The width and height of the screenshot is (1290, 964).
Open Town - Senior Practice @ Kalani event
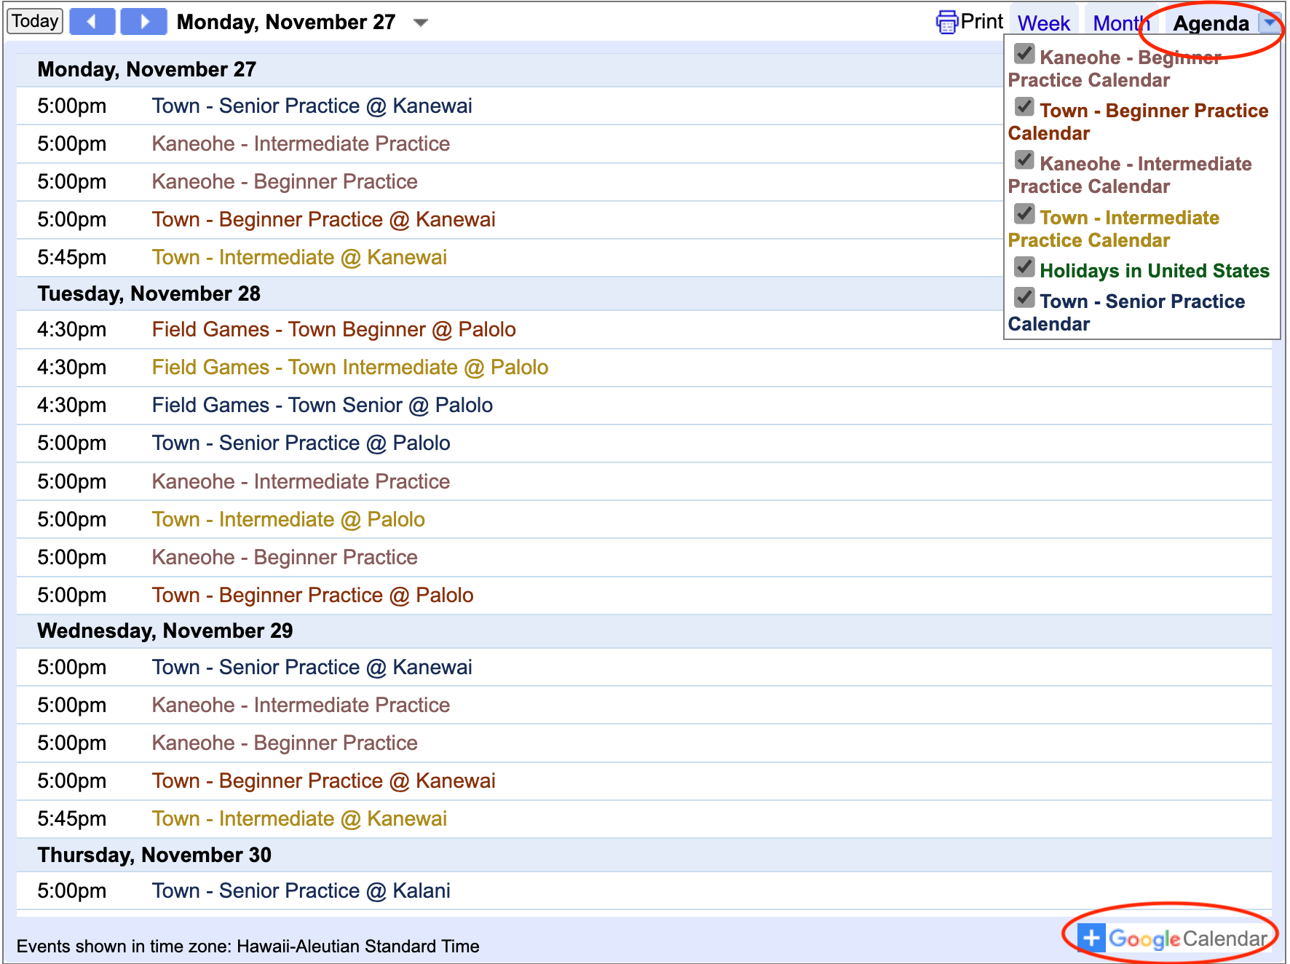click(x=301, y=890)
